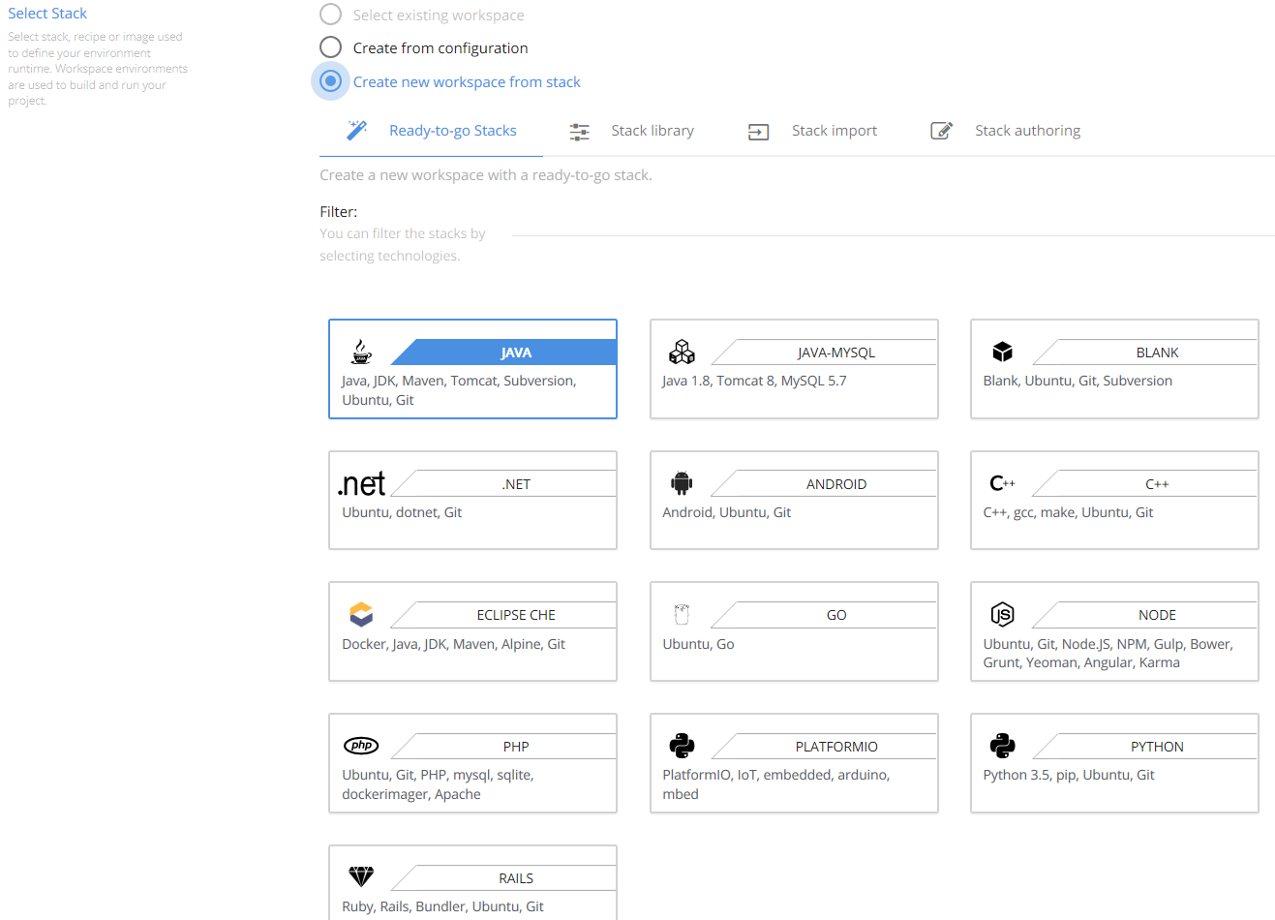Image resolution: width=1275 pixels, height=920 pixels.
Task: Click the Eclipse Che logo icon
Action: (361, 614)
